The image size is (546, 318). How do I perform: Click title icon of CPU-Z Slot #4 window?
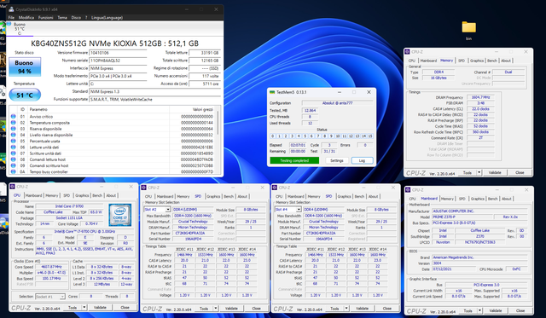click(x=275, y=188)
